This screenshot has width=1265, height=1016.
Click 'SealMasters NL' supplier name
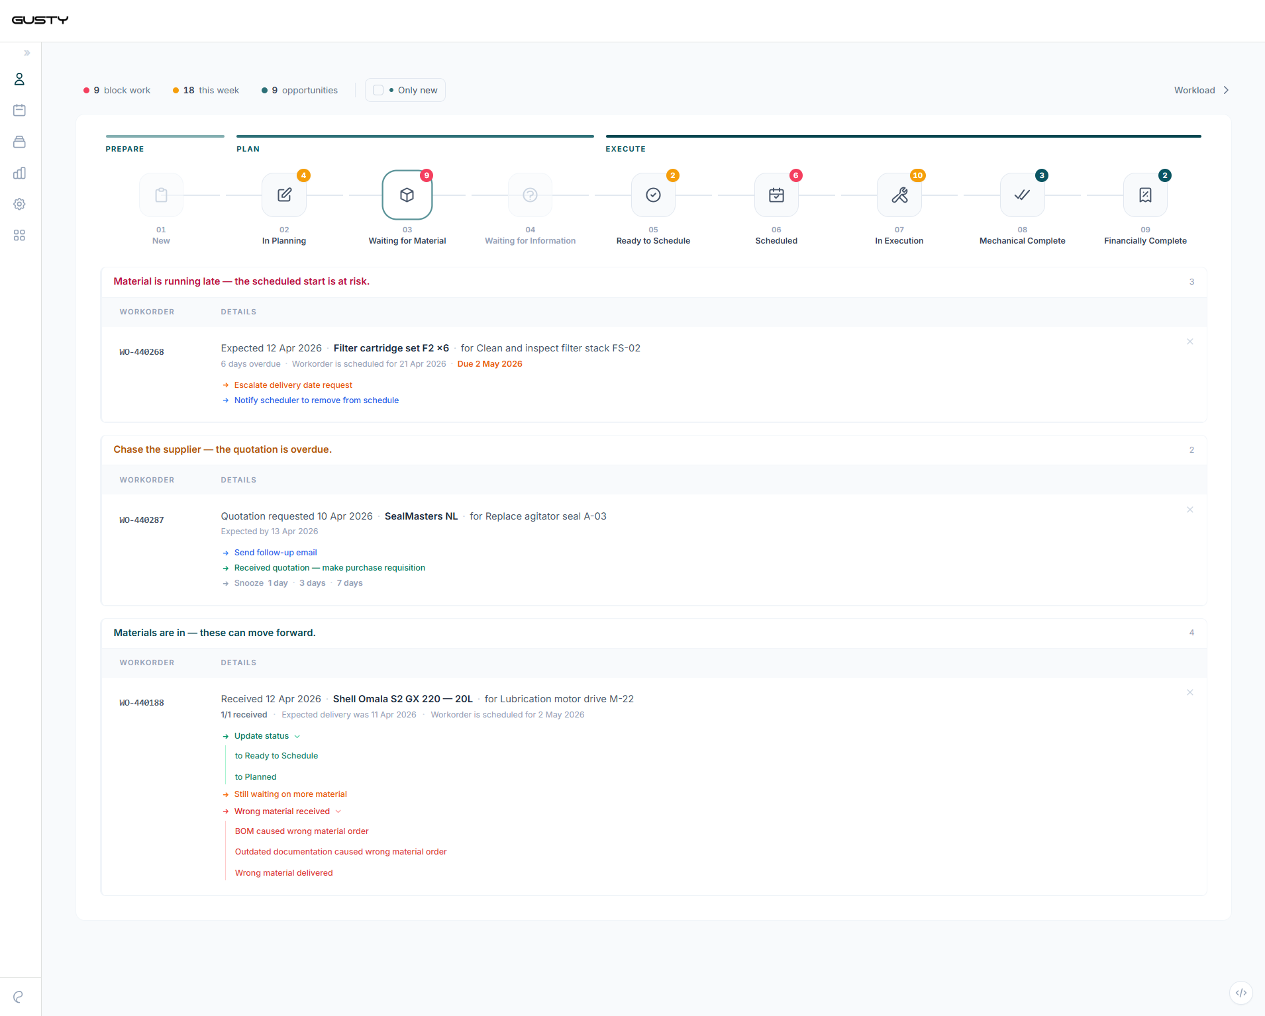click(x=421, y=516)
